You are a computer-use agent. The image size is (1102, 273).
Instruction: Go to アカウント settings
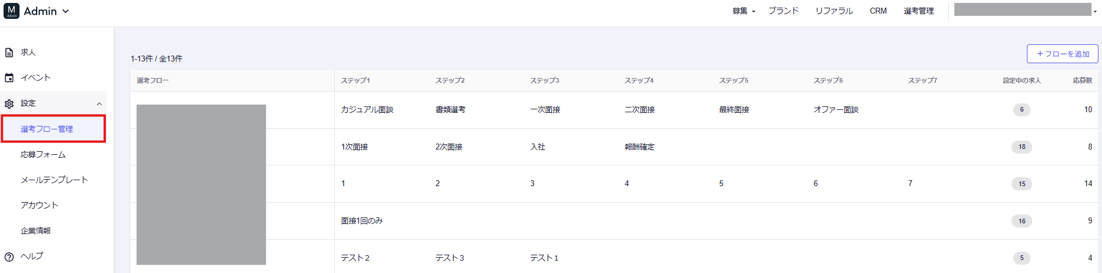[40, 205]
